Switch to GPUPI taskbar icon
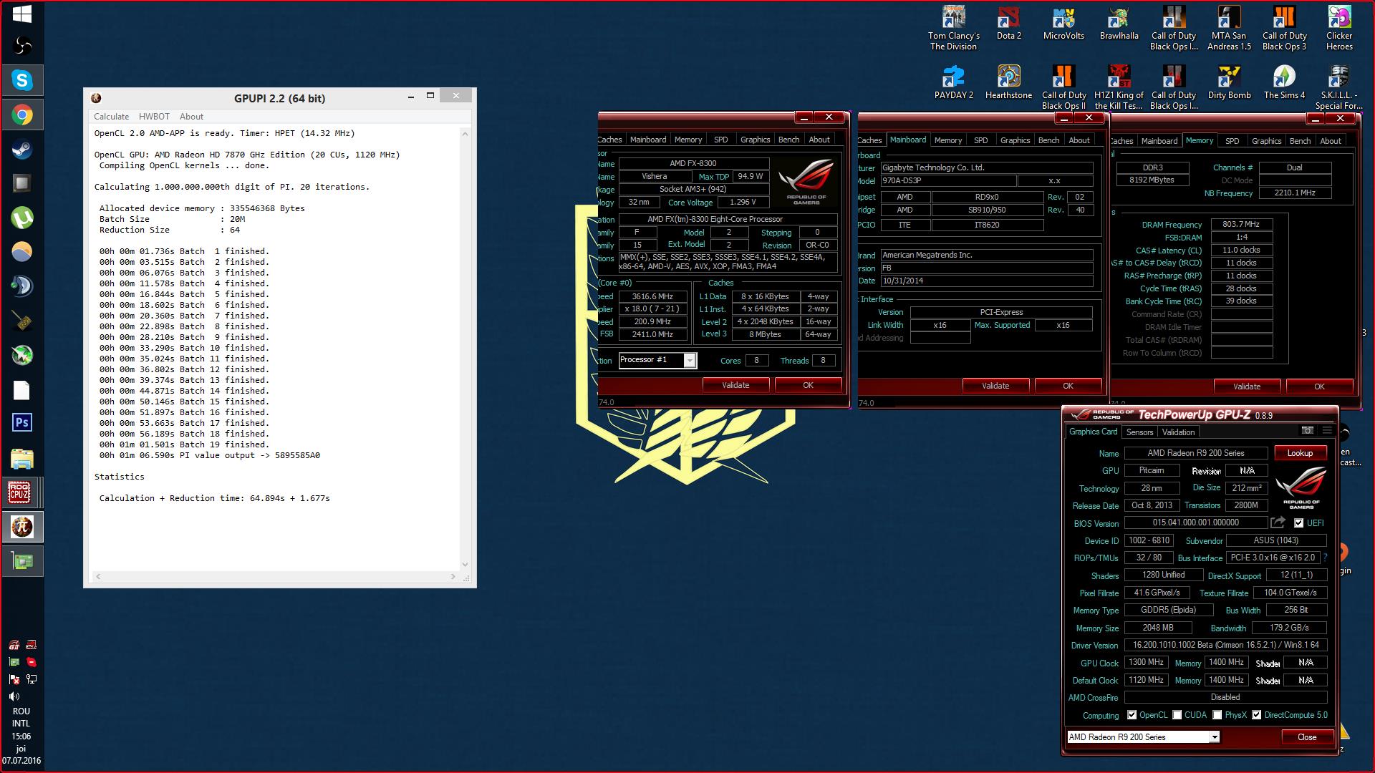This screenshot has height=773, width=1375. pos(21,527)
